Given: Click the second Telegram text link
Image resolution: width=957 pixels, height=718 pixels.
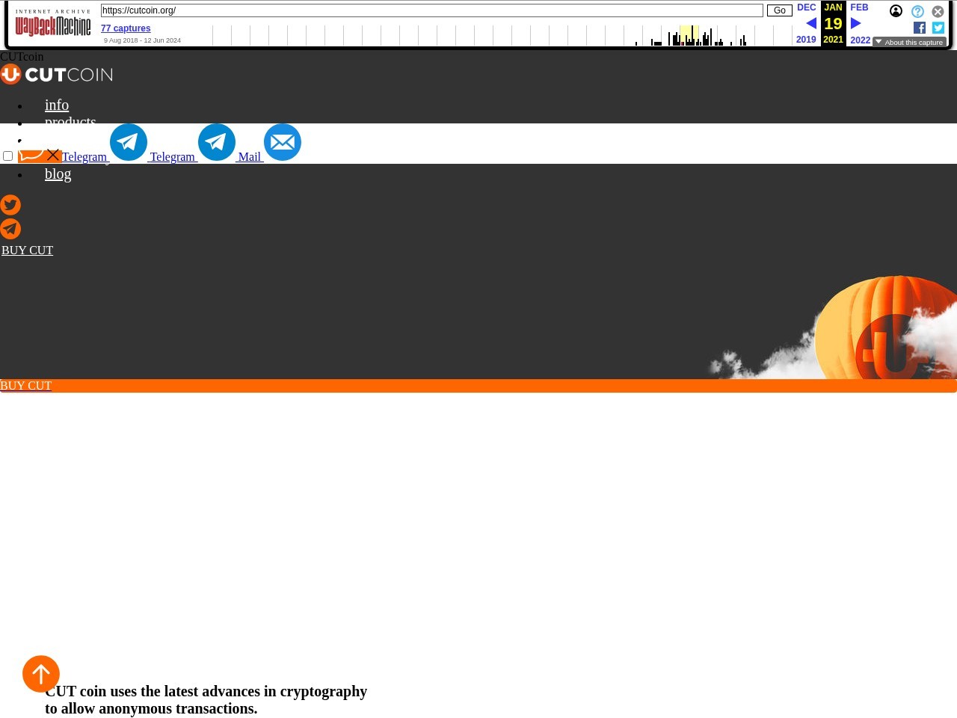Looking at the screenshot, I should click(173, 156).
